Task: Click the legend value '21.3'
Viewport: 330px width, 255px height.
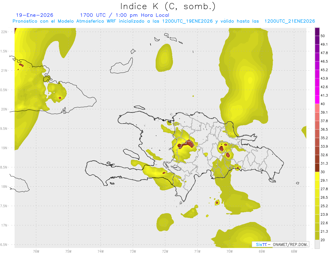Action: [324, 231]
